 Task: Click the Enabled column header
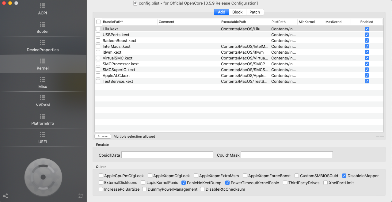(x=367, y=22)
